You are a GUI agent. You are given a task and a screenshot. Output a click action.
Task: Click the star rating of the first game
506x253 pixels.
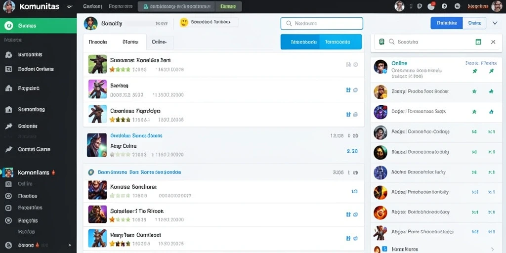click(120, 69)
